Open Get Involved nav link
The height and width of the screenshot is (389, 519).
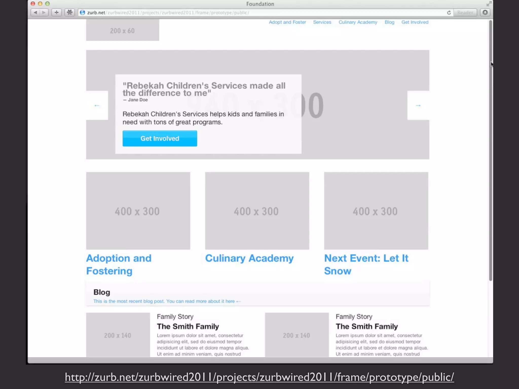(x=415, y=22)
